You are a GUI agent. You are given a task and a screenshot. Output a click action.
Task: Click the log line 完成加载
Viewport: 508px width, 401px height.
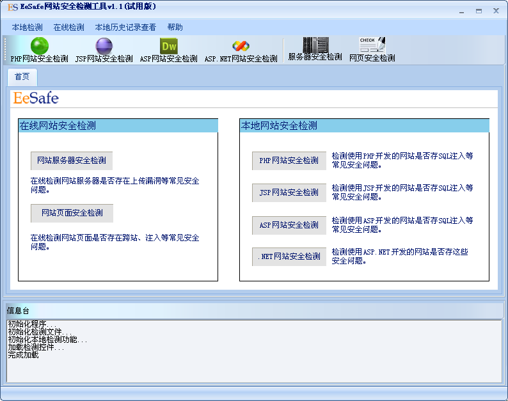tap(23, 355)
